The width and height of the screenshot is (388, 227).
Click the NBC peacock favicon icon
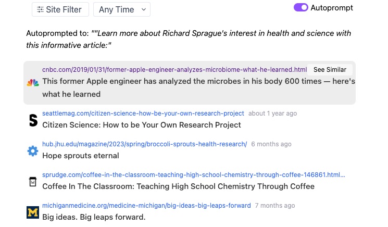coord(33,83)
